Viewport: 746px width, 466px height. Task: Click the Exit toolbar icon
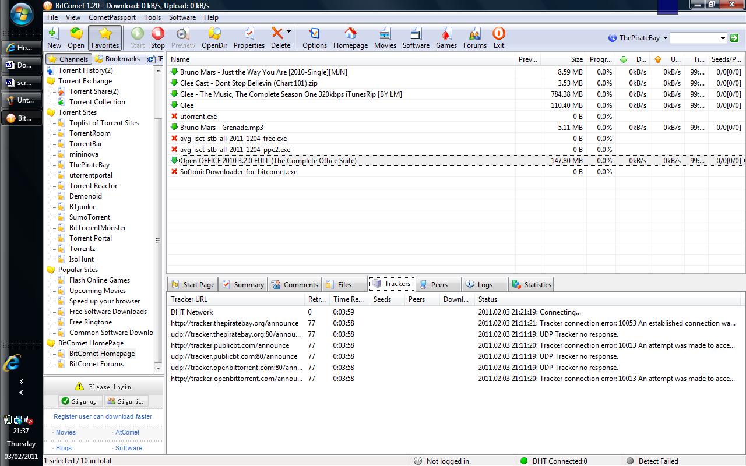(x=499, y=38)
